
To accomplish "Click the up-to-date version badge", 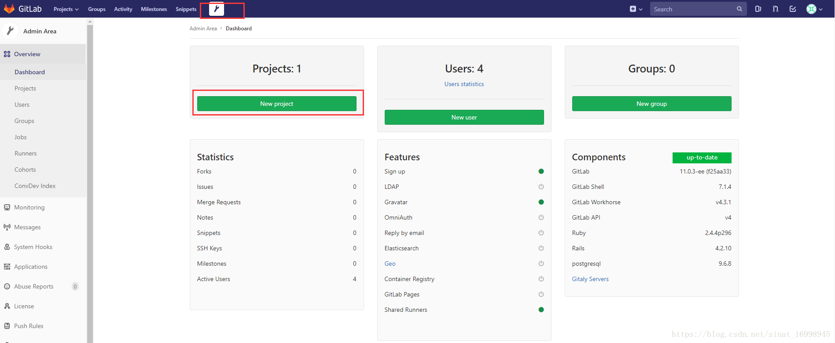I will pyautogui.click(x=702, y=158).
